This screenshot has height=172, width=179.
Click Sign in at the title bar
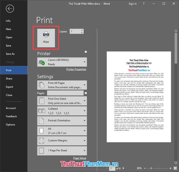pyautogui.click(x=132, y=4)
